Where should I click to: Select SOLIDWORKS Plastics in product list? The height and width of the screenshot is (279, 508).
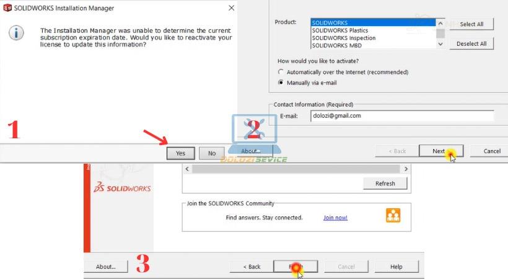point(340,30)
